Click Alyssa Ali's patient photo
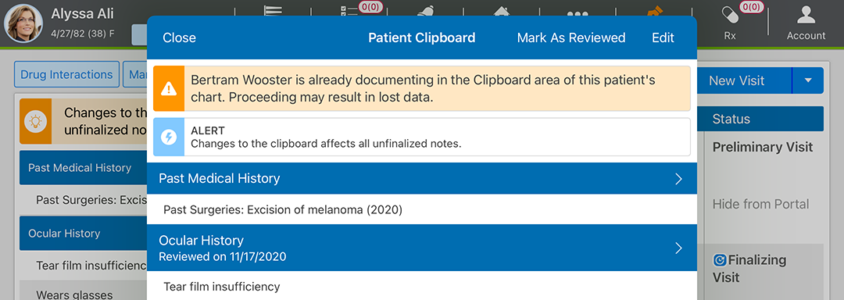The image size is (844, 300). tap(23, 23)
